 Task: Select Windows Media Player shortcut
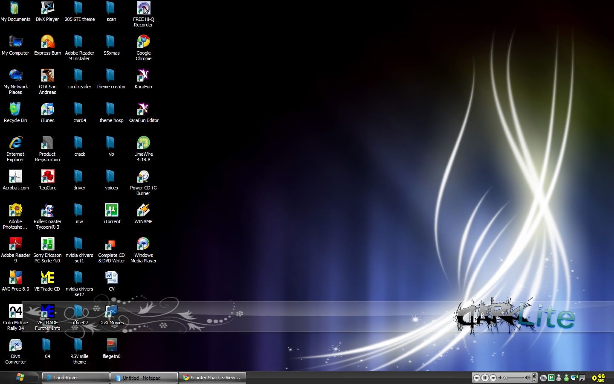click(x=143, y=244)
